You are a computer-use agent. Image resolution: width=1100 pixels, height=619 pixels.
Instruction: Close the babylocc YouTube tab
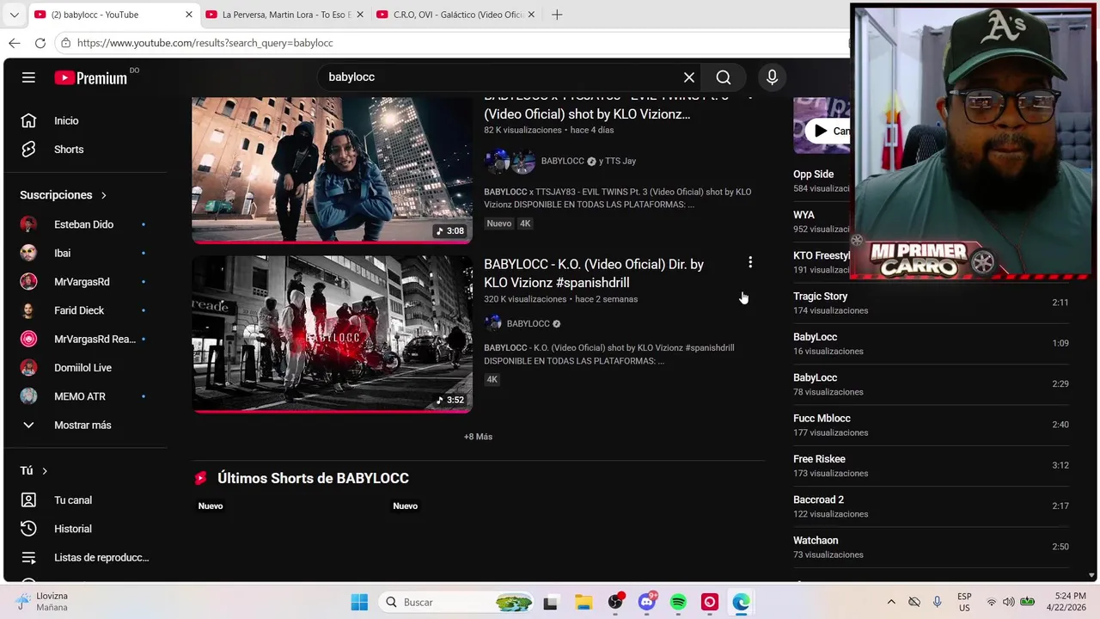coord(189,15)
